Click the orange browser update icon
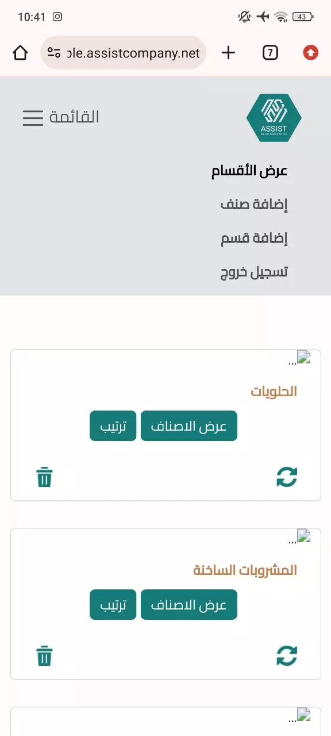Image resolution: width=331 pixels, height=736 pixels. (310, 52)
